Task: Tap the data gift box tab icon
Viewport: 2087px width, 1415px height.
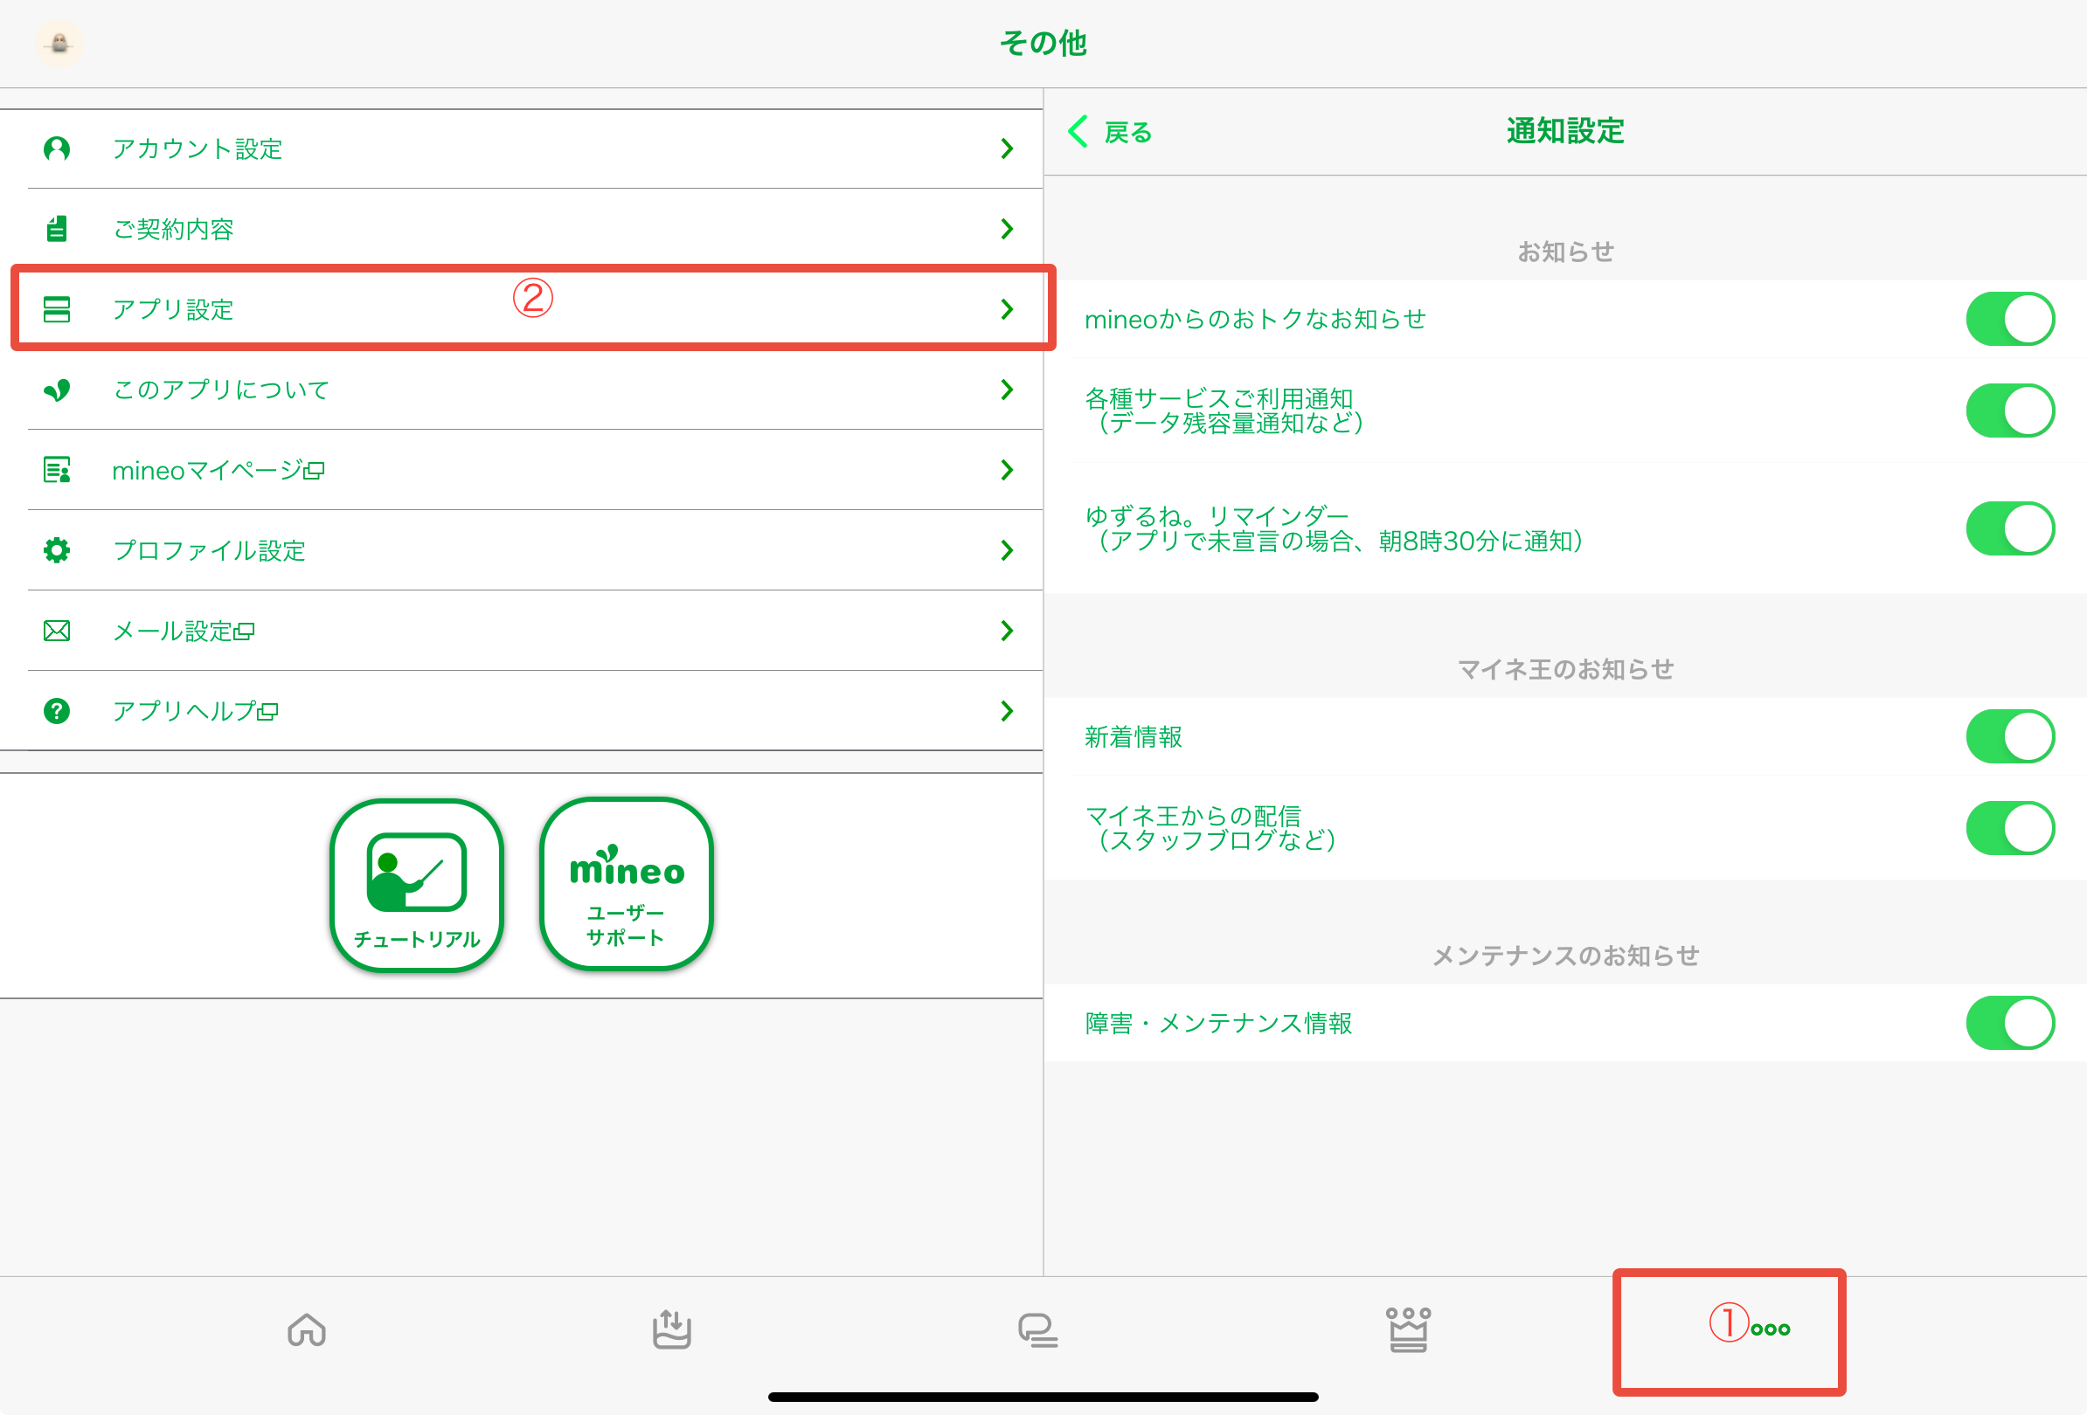Action: [671, 1329]
